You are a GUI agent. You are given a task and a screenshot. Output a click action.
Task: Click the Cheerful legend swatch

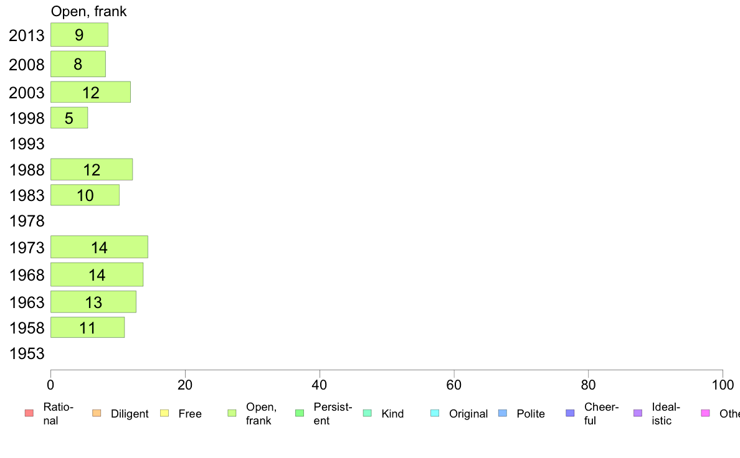[570, 413]
